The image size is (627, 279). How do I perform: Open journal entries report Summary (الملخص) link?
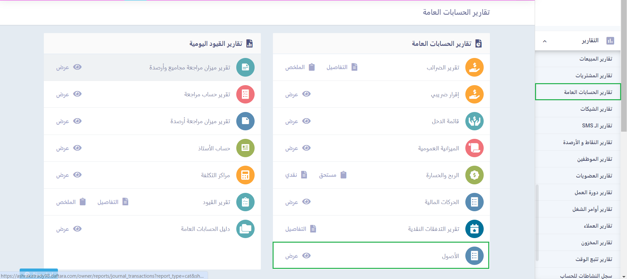[x=71, y=202]
